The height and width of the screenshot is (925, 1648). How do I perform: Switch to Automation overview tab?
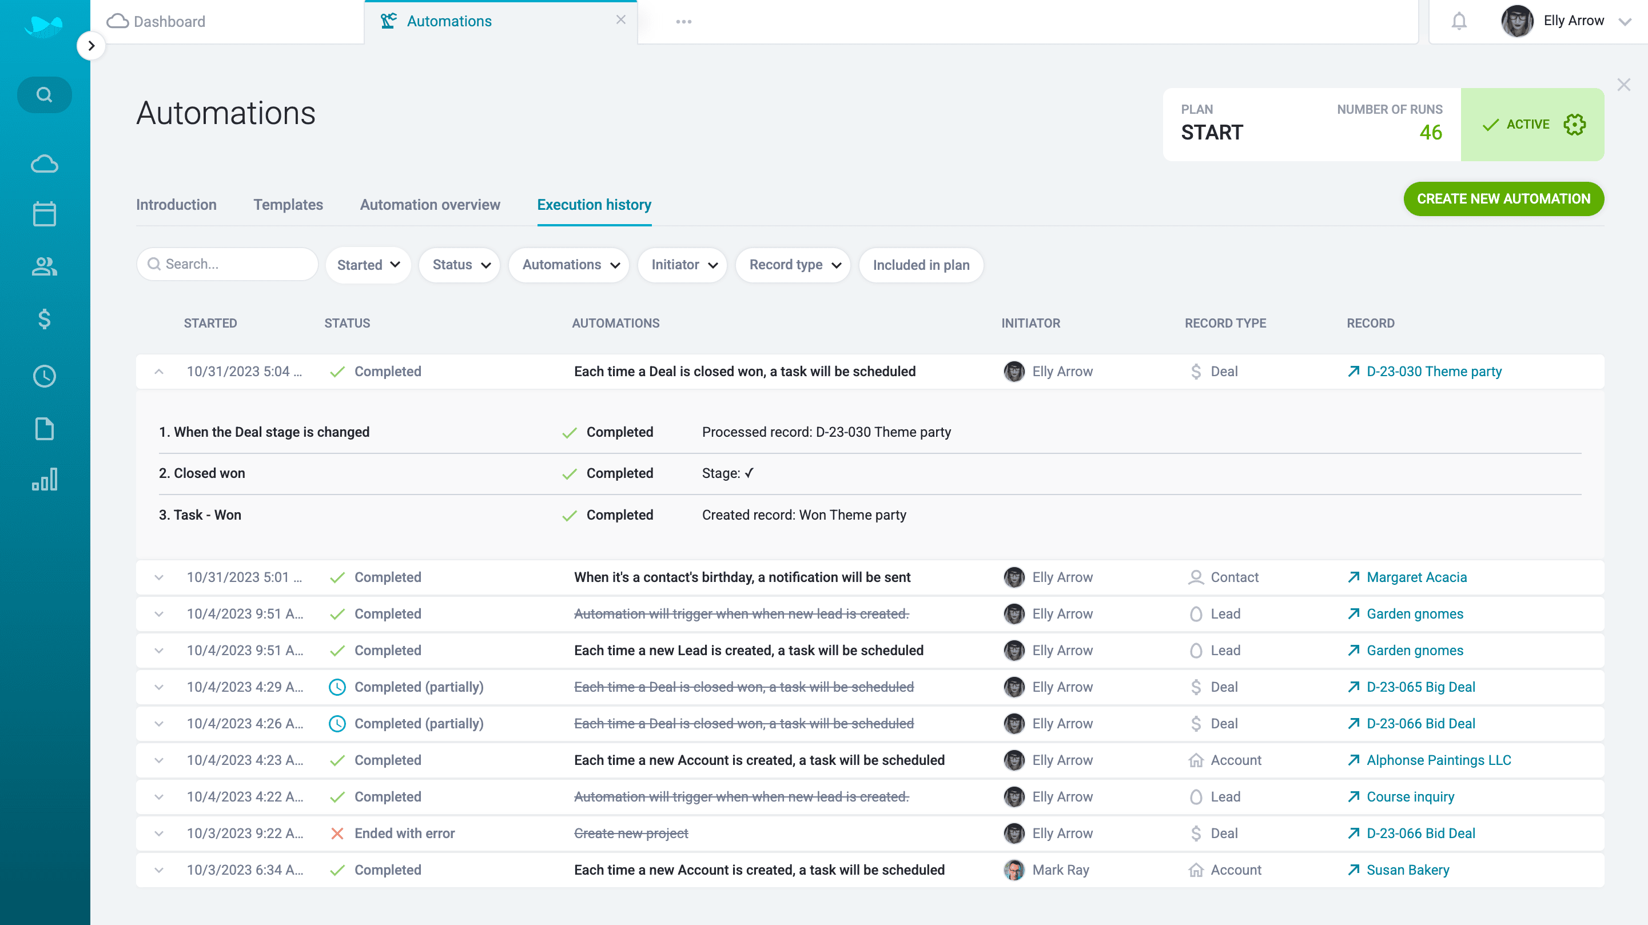429,205
